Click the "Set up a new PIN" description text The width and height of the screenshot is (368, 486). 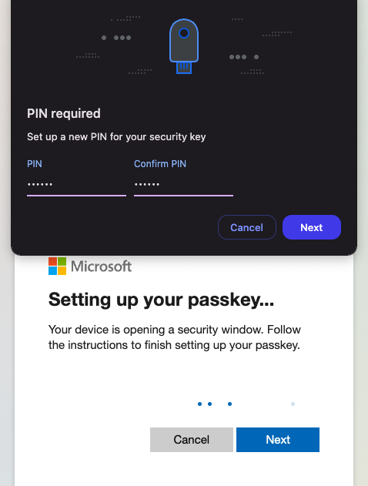[x=116, y=136]
